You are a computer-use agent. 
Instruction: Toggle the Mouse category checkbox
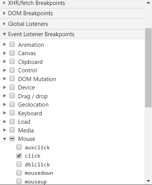(12, 139)
